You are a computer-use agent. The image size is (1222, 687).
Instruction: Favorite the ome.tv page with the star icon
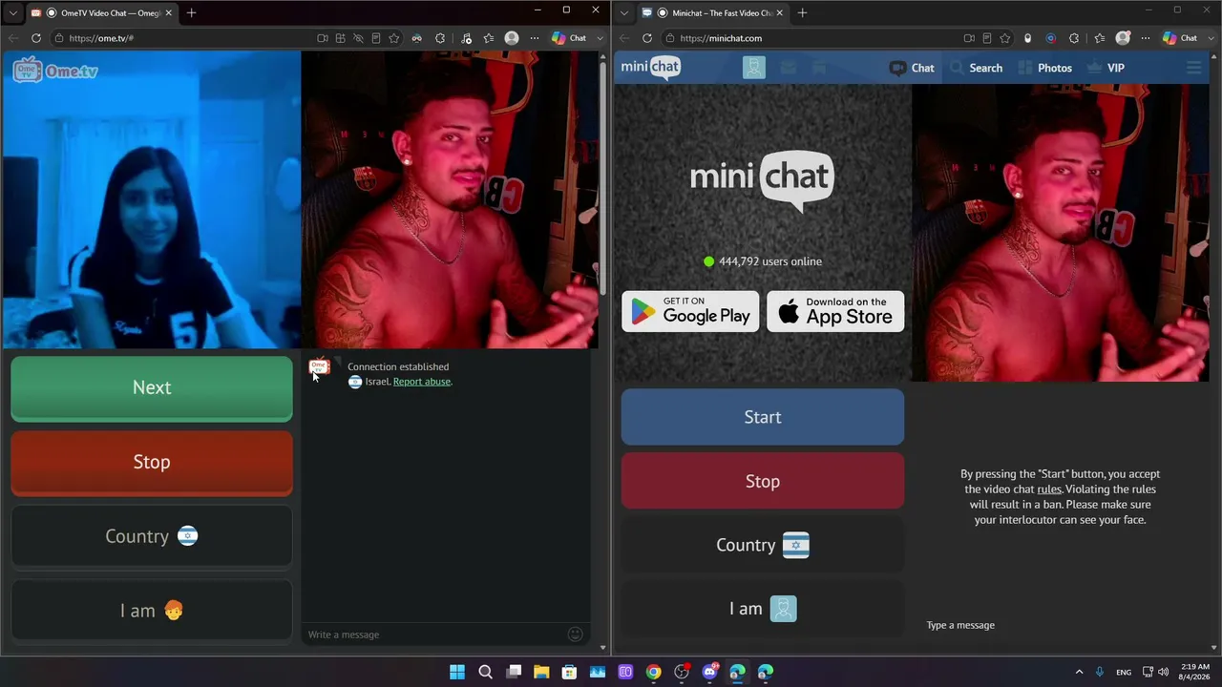393,38
